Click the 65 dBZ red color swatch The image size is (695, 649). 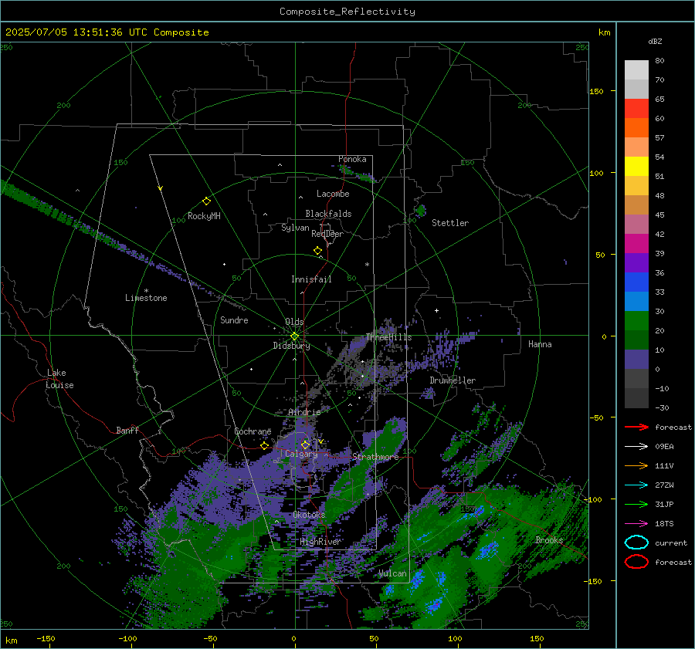coord(636,109)
